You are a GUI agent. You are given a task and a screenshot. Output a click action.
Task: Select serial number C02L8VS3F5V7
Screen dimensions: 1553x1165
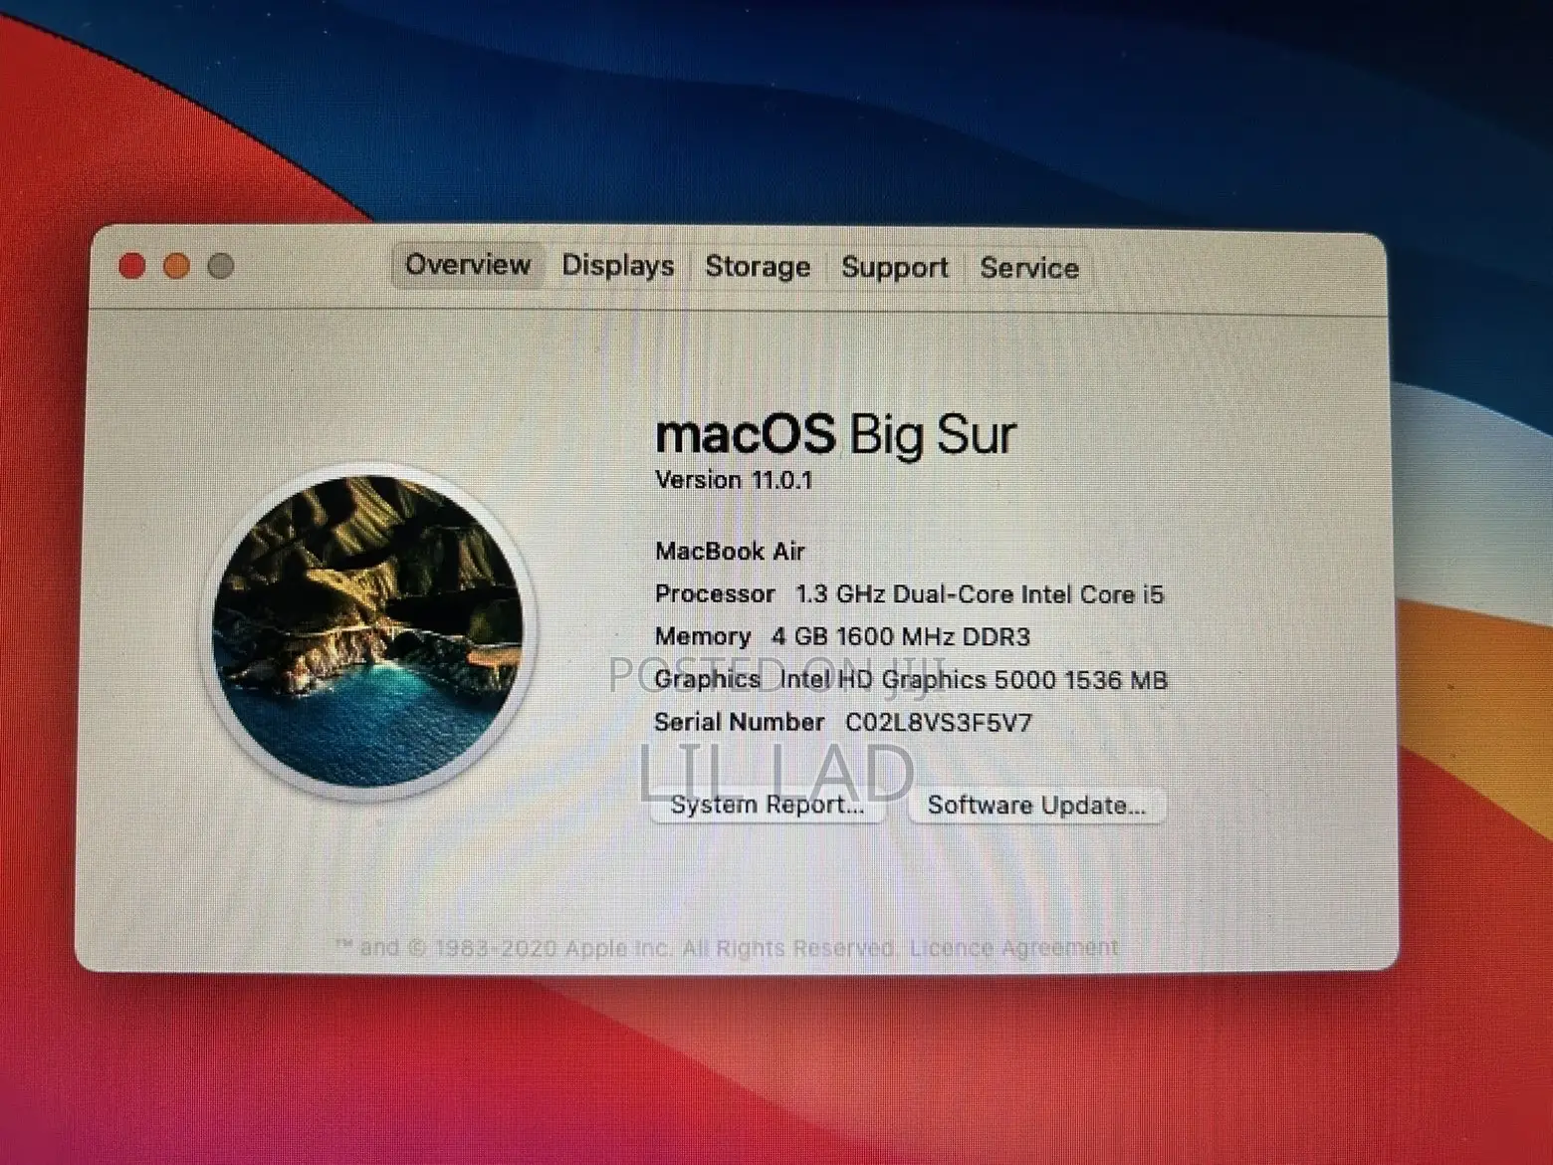click(939, 723)
